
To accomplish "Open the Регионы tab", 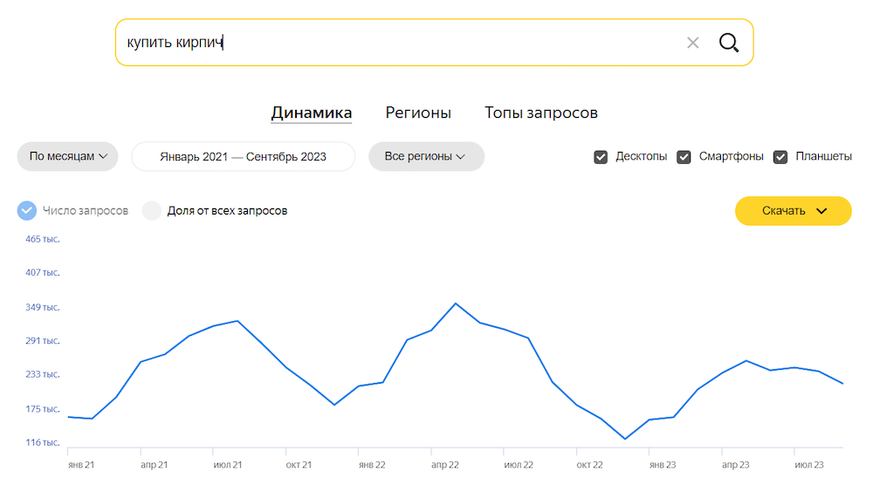I will (418, 113).
